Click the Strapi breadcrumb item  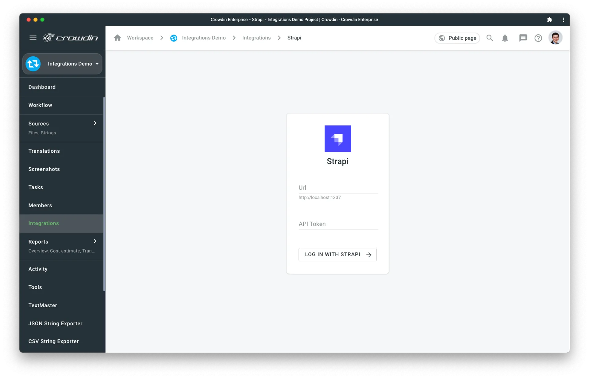[x=294, y=38]
